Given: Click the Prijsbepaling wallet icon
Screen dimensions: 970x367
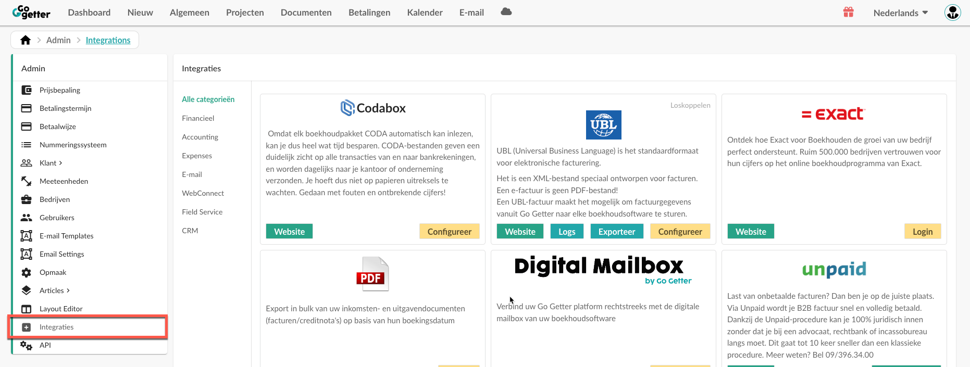Looking at the screenshot, I should point(26,90).
